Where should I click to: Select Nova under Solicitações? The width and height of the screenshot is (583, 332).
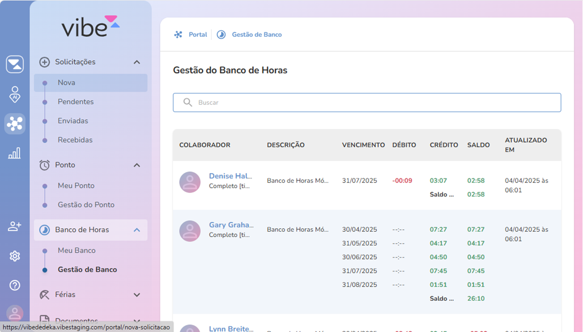click(67, 83)
